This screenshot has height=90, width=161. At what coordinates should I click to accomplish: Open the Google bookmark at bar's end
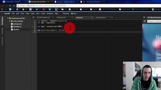click(156, 9)
